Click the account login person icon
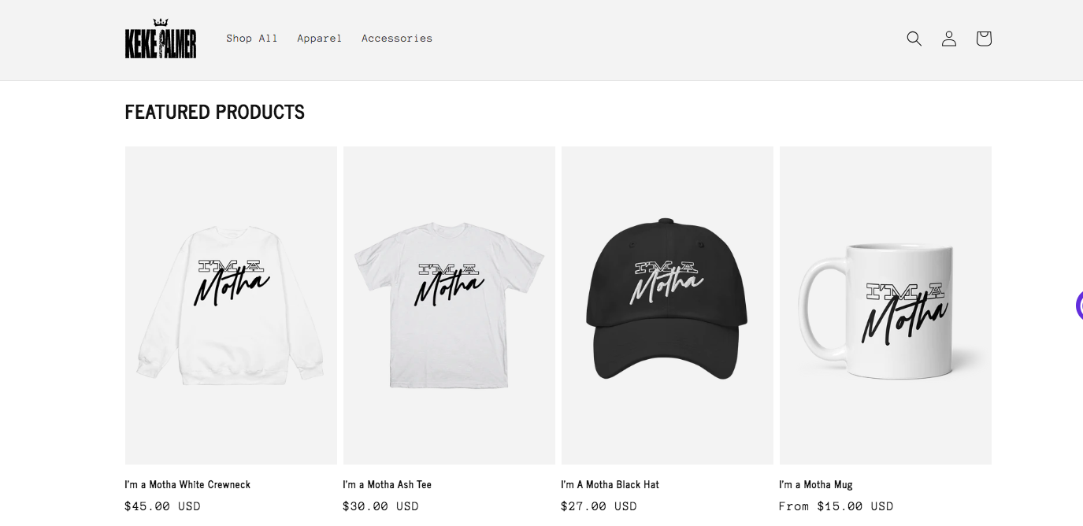The height and width of the screenshot is (526, 1083). point(949,39)
